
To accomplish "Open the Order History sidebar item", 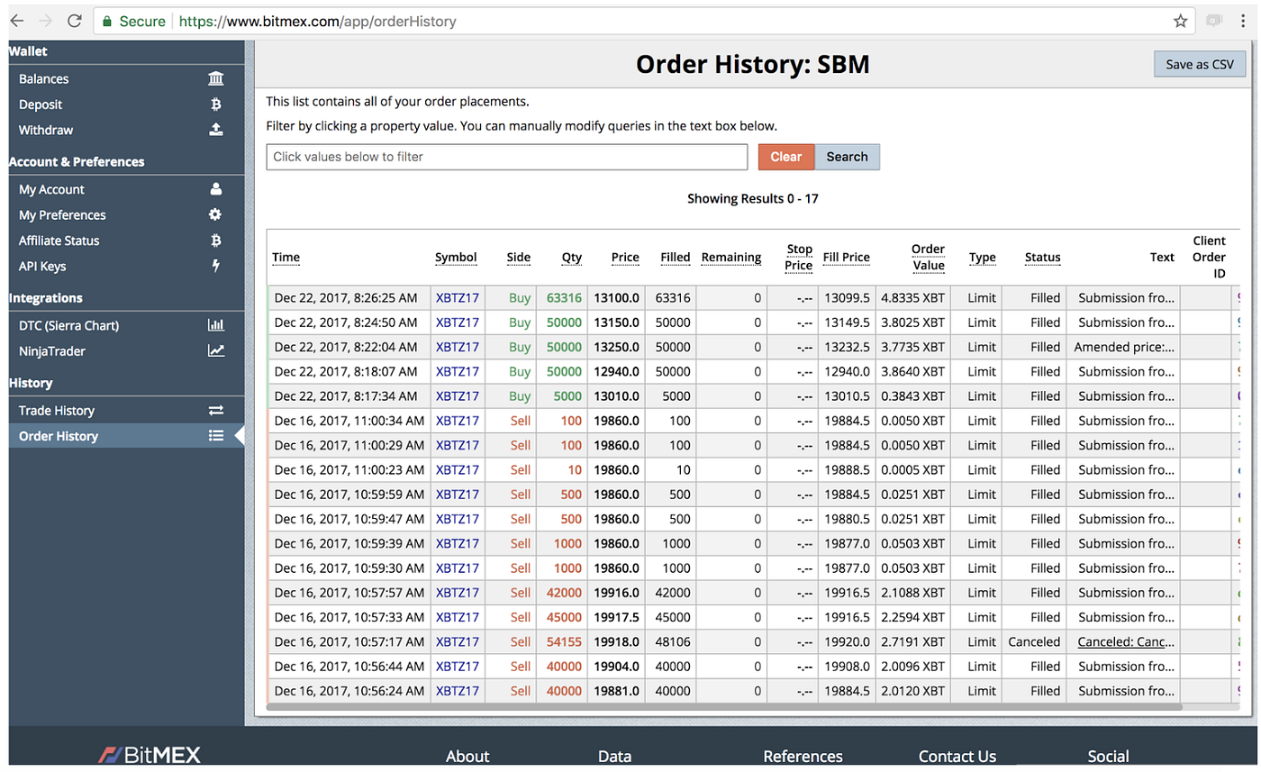I will click(x=122, y=436).
